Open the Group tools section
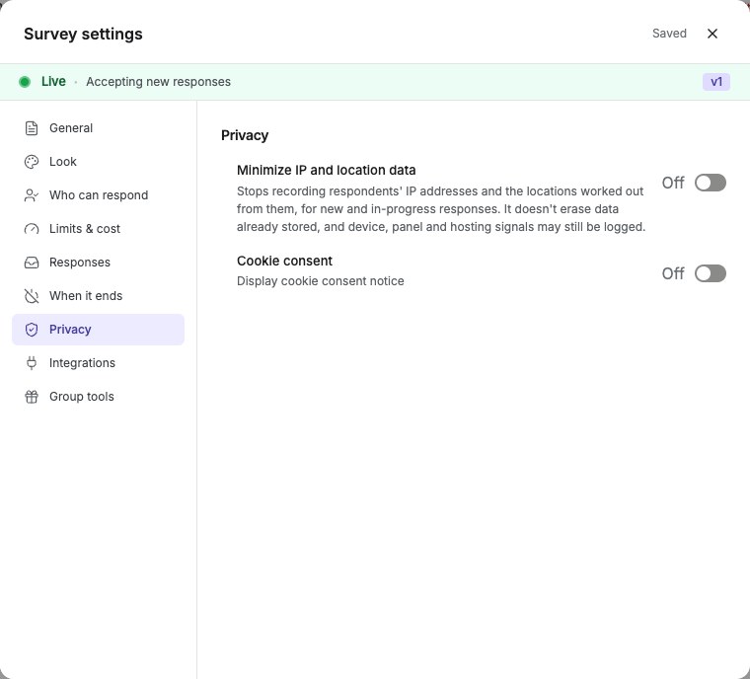The height and width of the screenshot is (679, 750). coord(98,396)
